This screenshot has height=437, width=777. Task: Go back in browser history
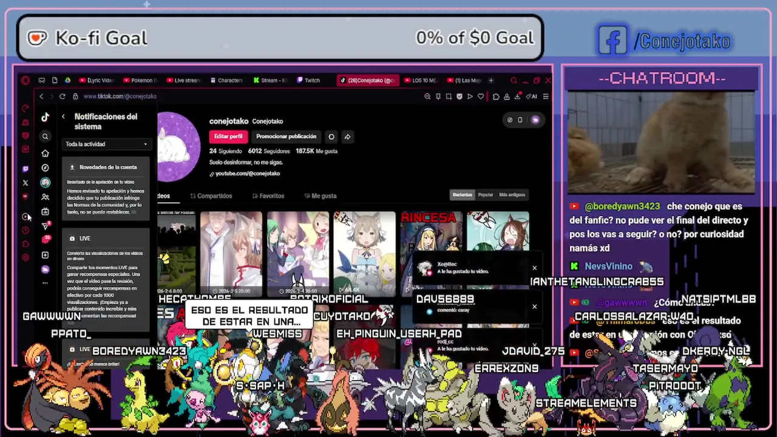pos(41,97)
